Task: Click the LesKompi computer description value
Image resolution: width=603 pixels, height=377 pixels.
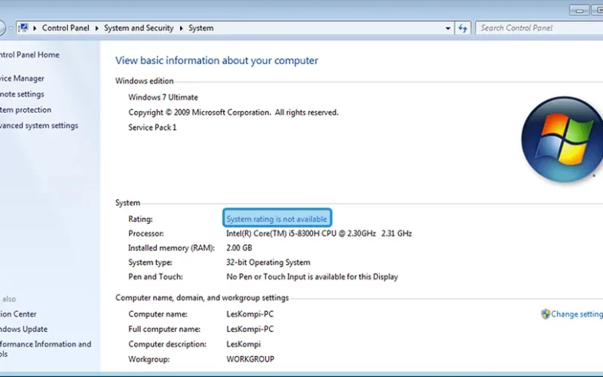Action: 243,345
